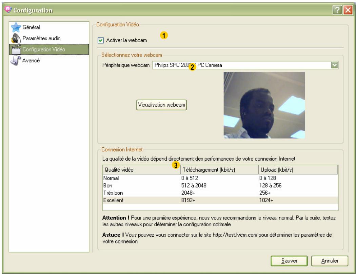Click the Général star icon

16,27
